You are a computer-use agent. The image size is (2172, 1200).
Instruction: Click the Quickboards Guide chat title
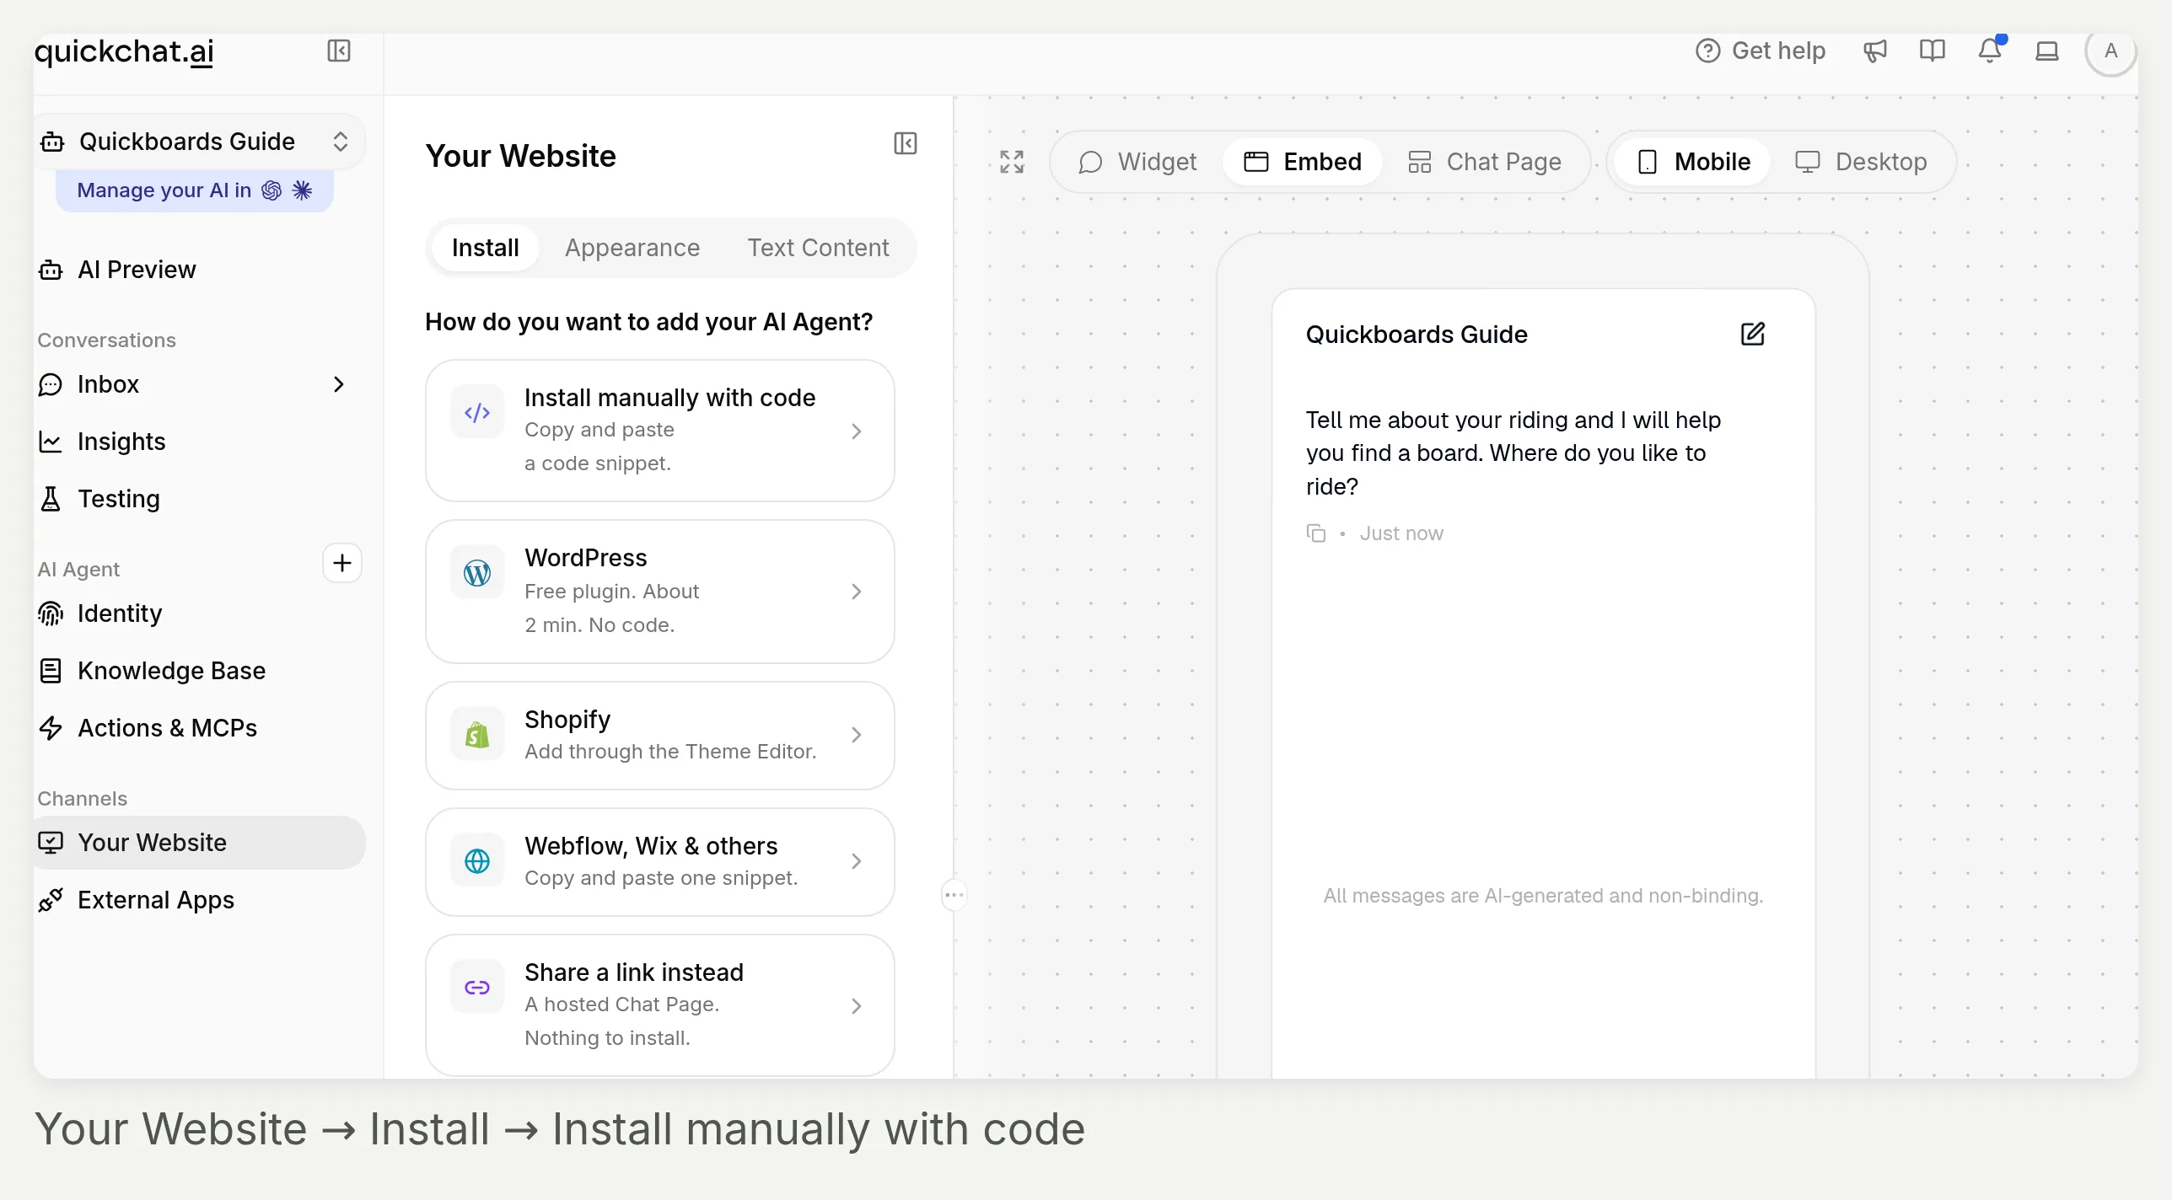pos(1417,335)
